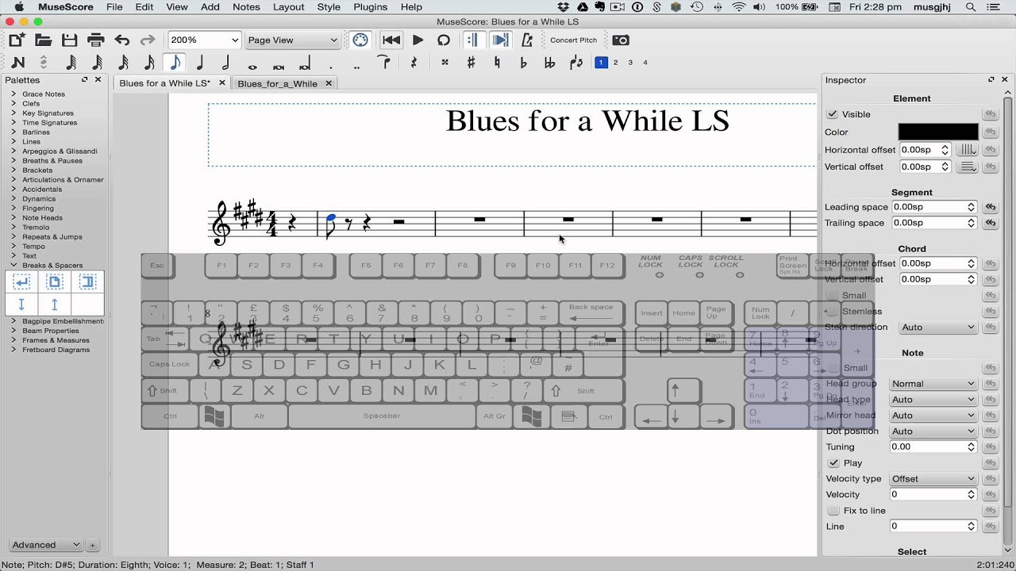Save the score with the floppy icon
This screenshot has width=1016, height=571.
pos(70,40)
